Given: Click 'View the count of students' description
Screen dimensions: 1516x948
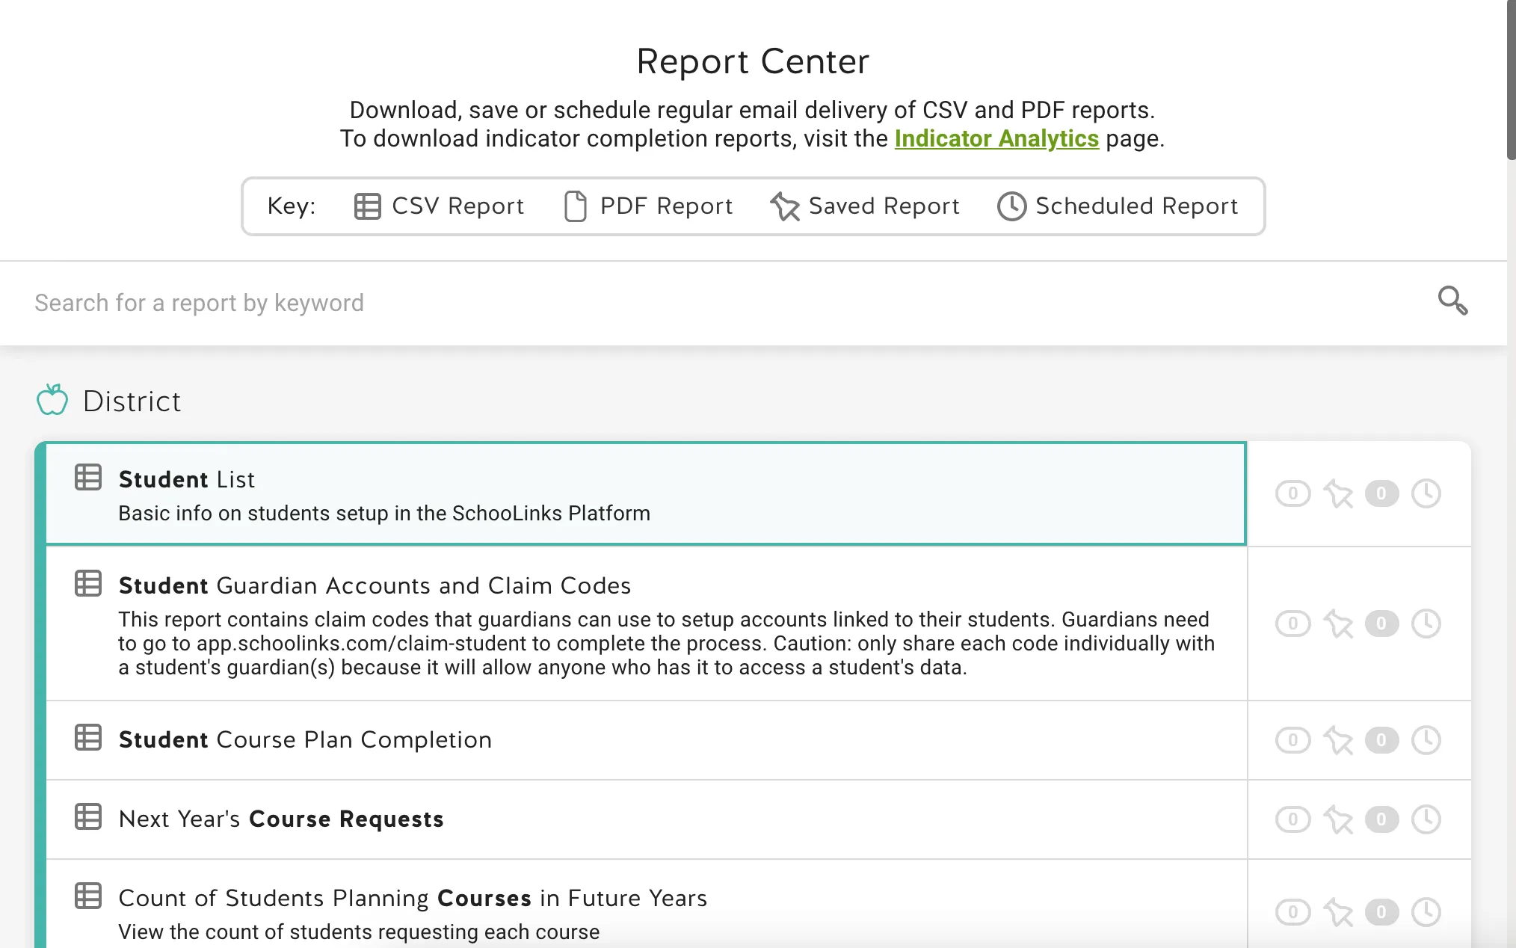Looking at the screenshot, I should coord(359,932).
